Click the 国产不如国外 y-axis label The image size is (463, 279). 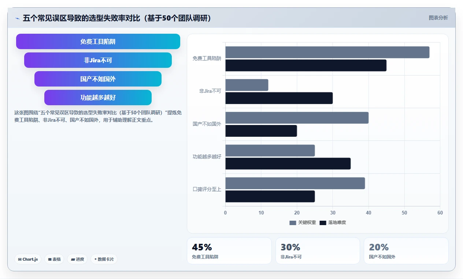[207, 124]
